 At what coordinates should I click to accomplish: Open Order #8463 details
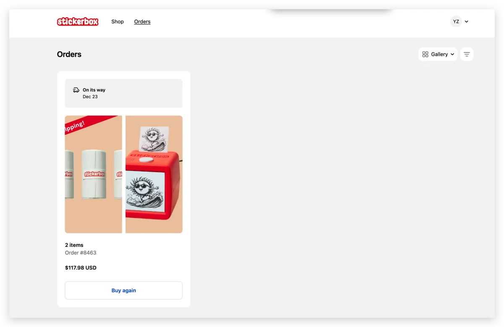81,253
